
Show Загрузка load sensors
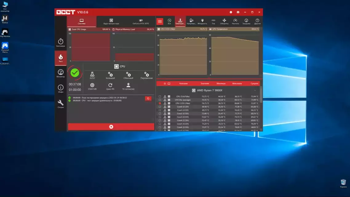[x=246, y=22]
